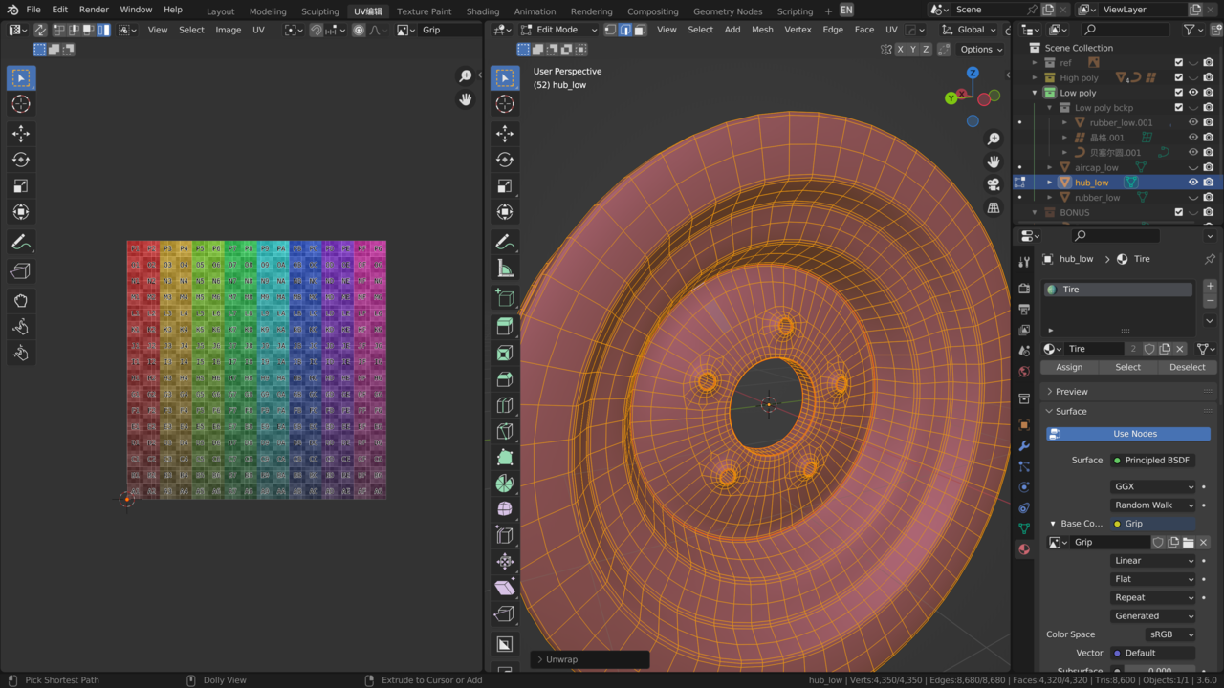The image size is (1224, 688).
Task: Select the Grab sculpt tool in UV editor
Action: [21, 300]
